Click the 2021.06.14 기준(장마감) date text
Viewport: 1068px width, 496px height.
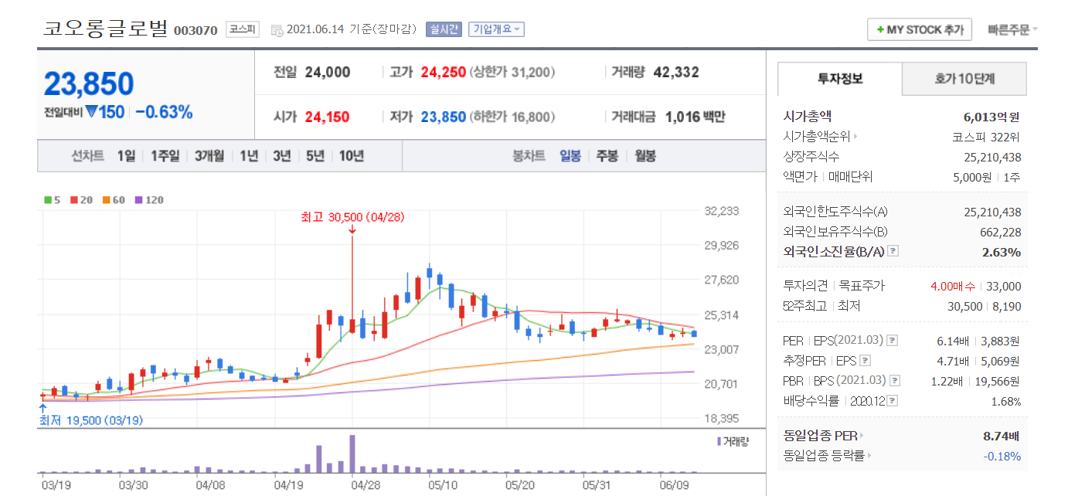point(353,29)
